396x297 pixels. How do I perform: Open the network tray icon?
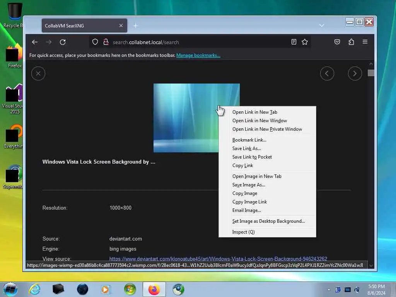pos(348,290)
